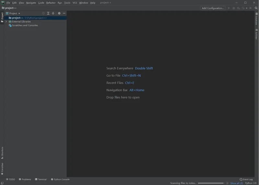This screenshot has height=185, width=259.
Task: Open the Refactor menu
Action: pos(51,3)
